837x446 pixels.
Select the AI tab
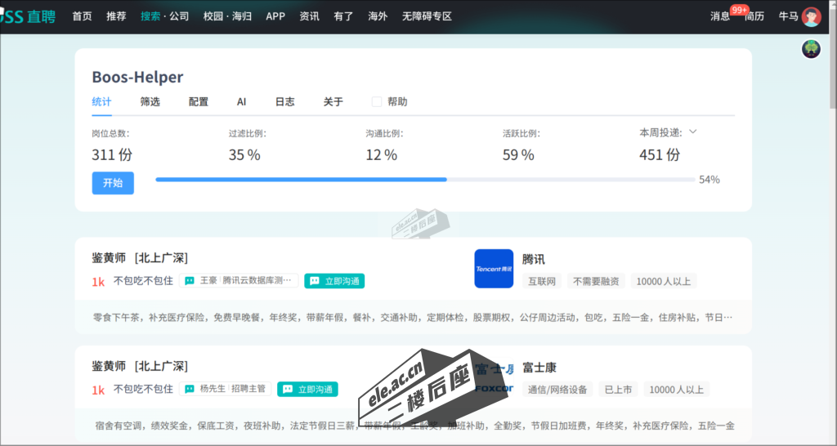pos(241,102)
